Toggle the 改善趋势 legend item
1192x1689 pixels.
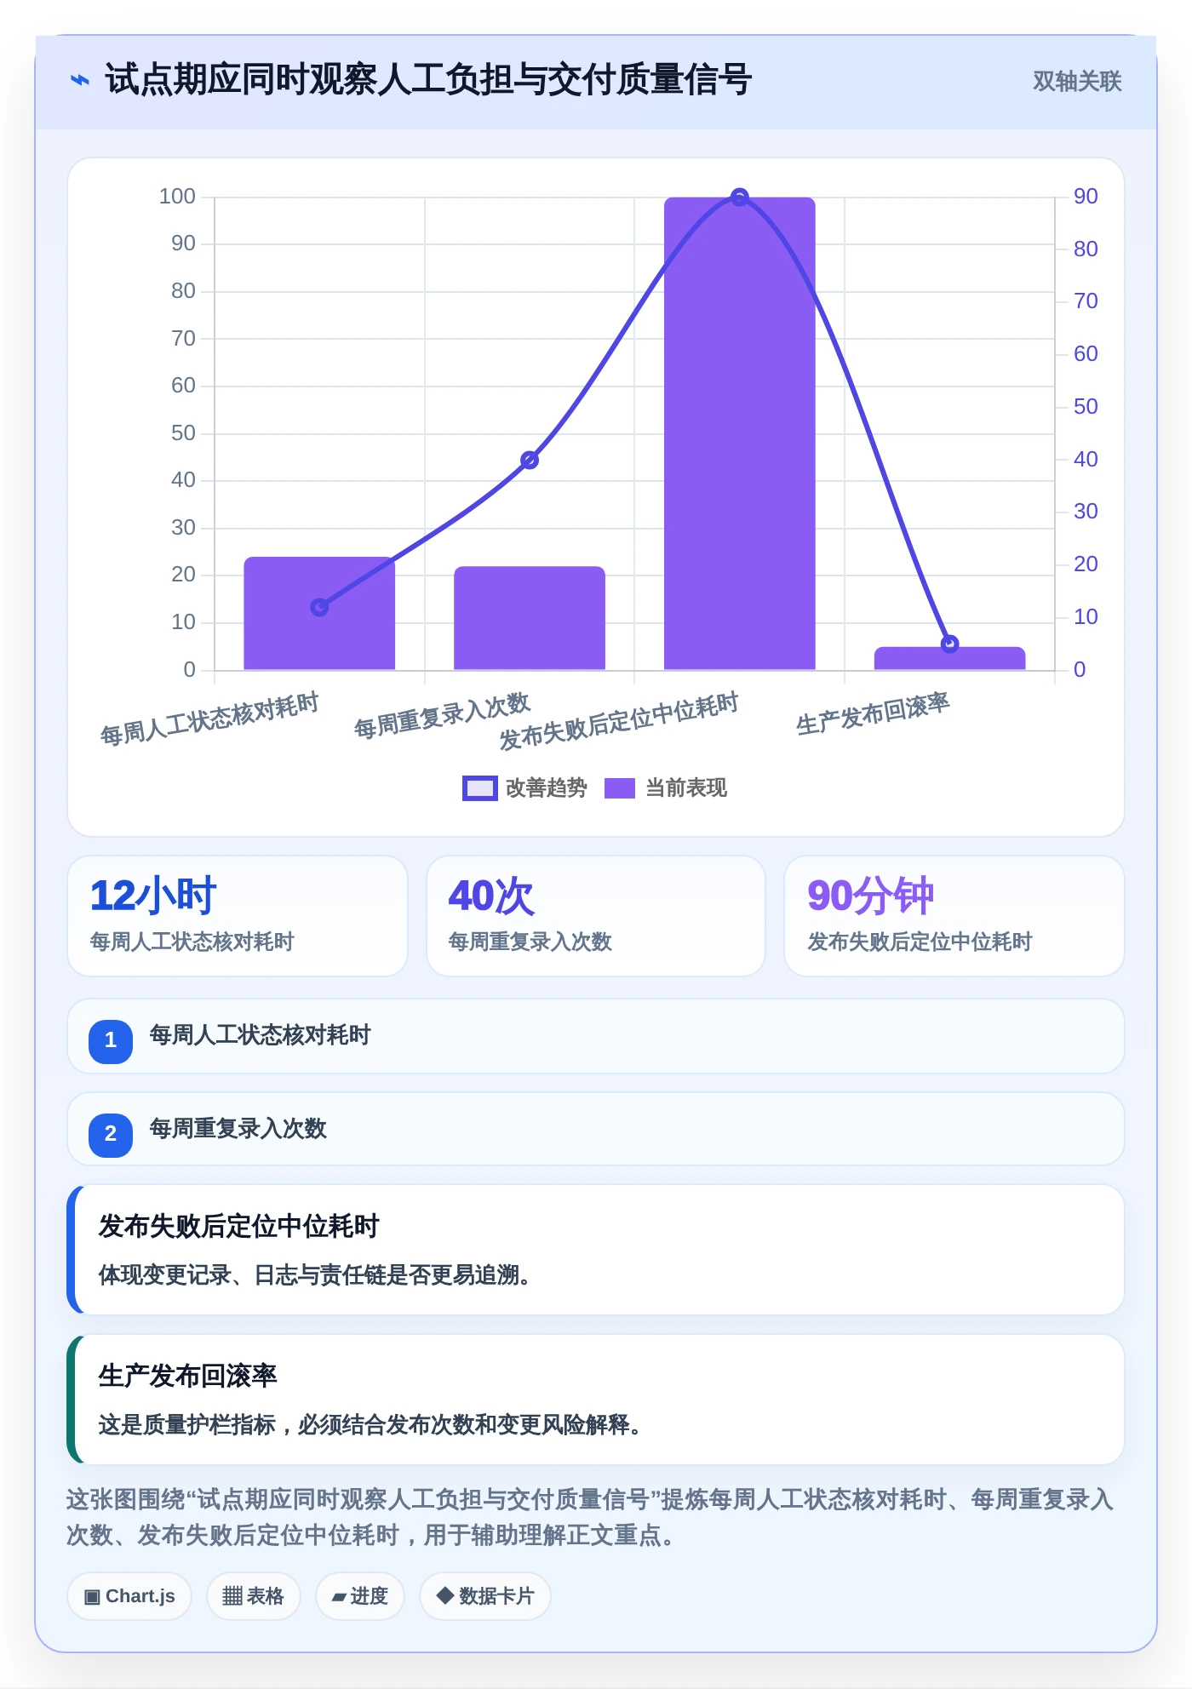(x=524, y=788)
